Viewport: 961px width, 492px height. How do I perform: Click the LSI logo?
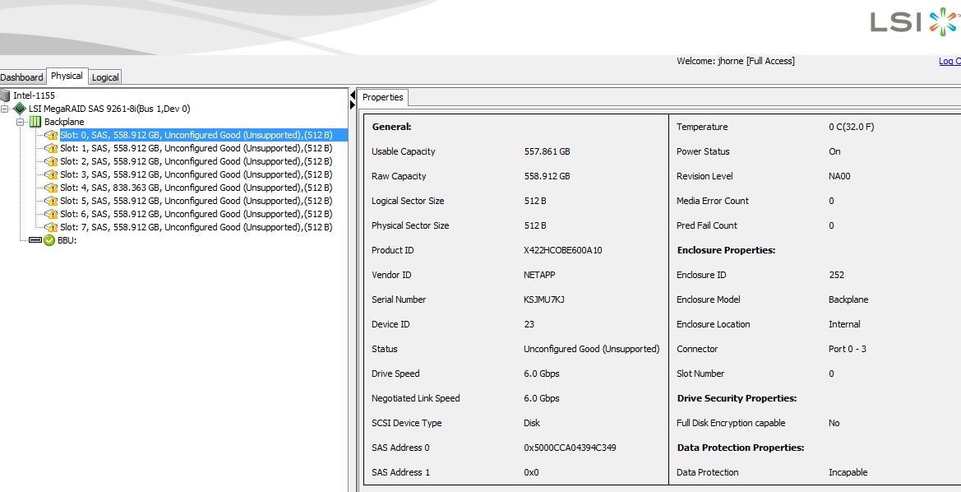[x=915, y=22]
